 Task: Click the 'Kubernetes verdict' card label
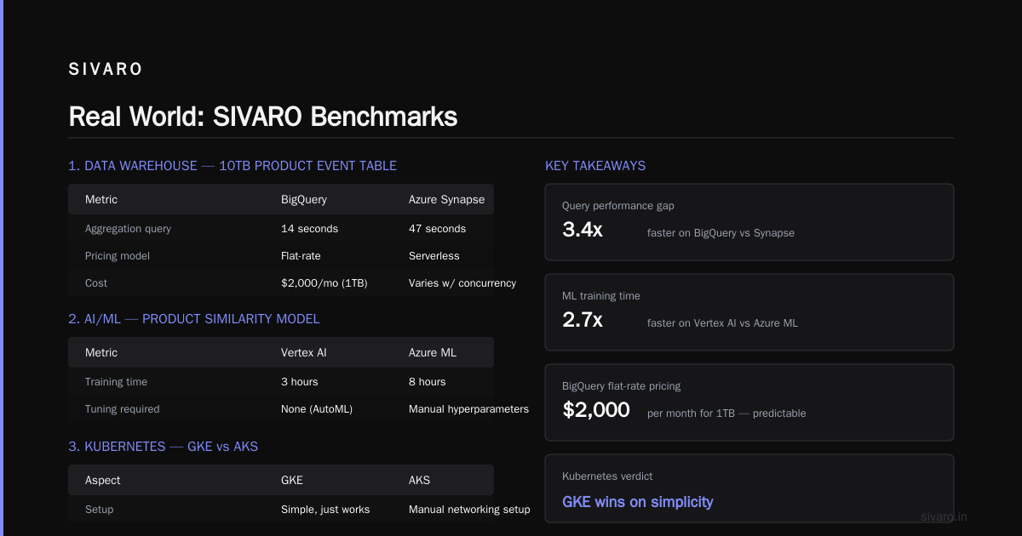coord(607,476)
